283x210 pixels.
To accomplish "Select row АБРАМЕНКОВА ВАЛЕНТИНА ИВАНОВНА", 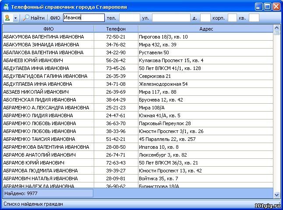I will point(138,147).
